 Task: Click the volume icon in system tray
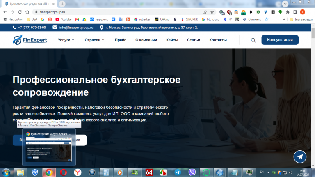tap(290, 172)
